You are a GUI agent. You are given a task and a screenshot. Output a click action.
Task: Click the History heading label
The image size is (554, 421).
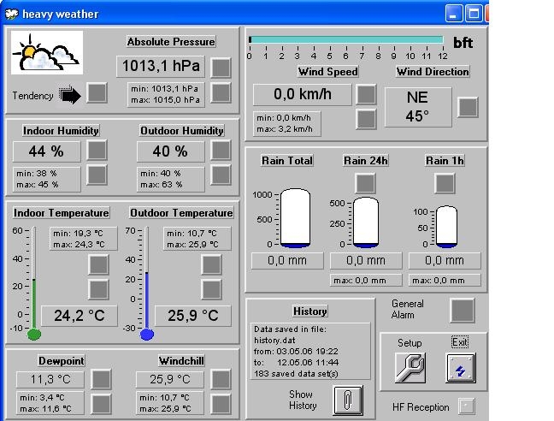309,311
